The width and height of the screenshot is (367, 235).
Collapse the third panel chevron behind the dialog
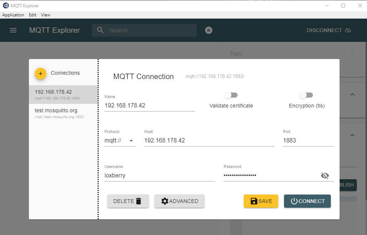point(352,135)
